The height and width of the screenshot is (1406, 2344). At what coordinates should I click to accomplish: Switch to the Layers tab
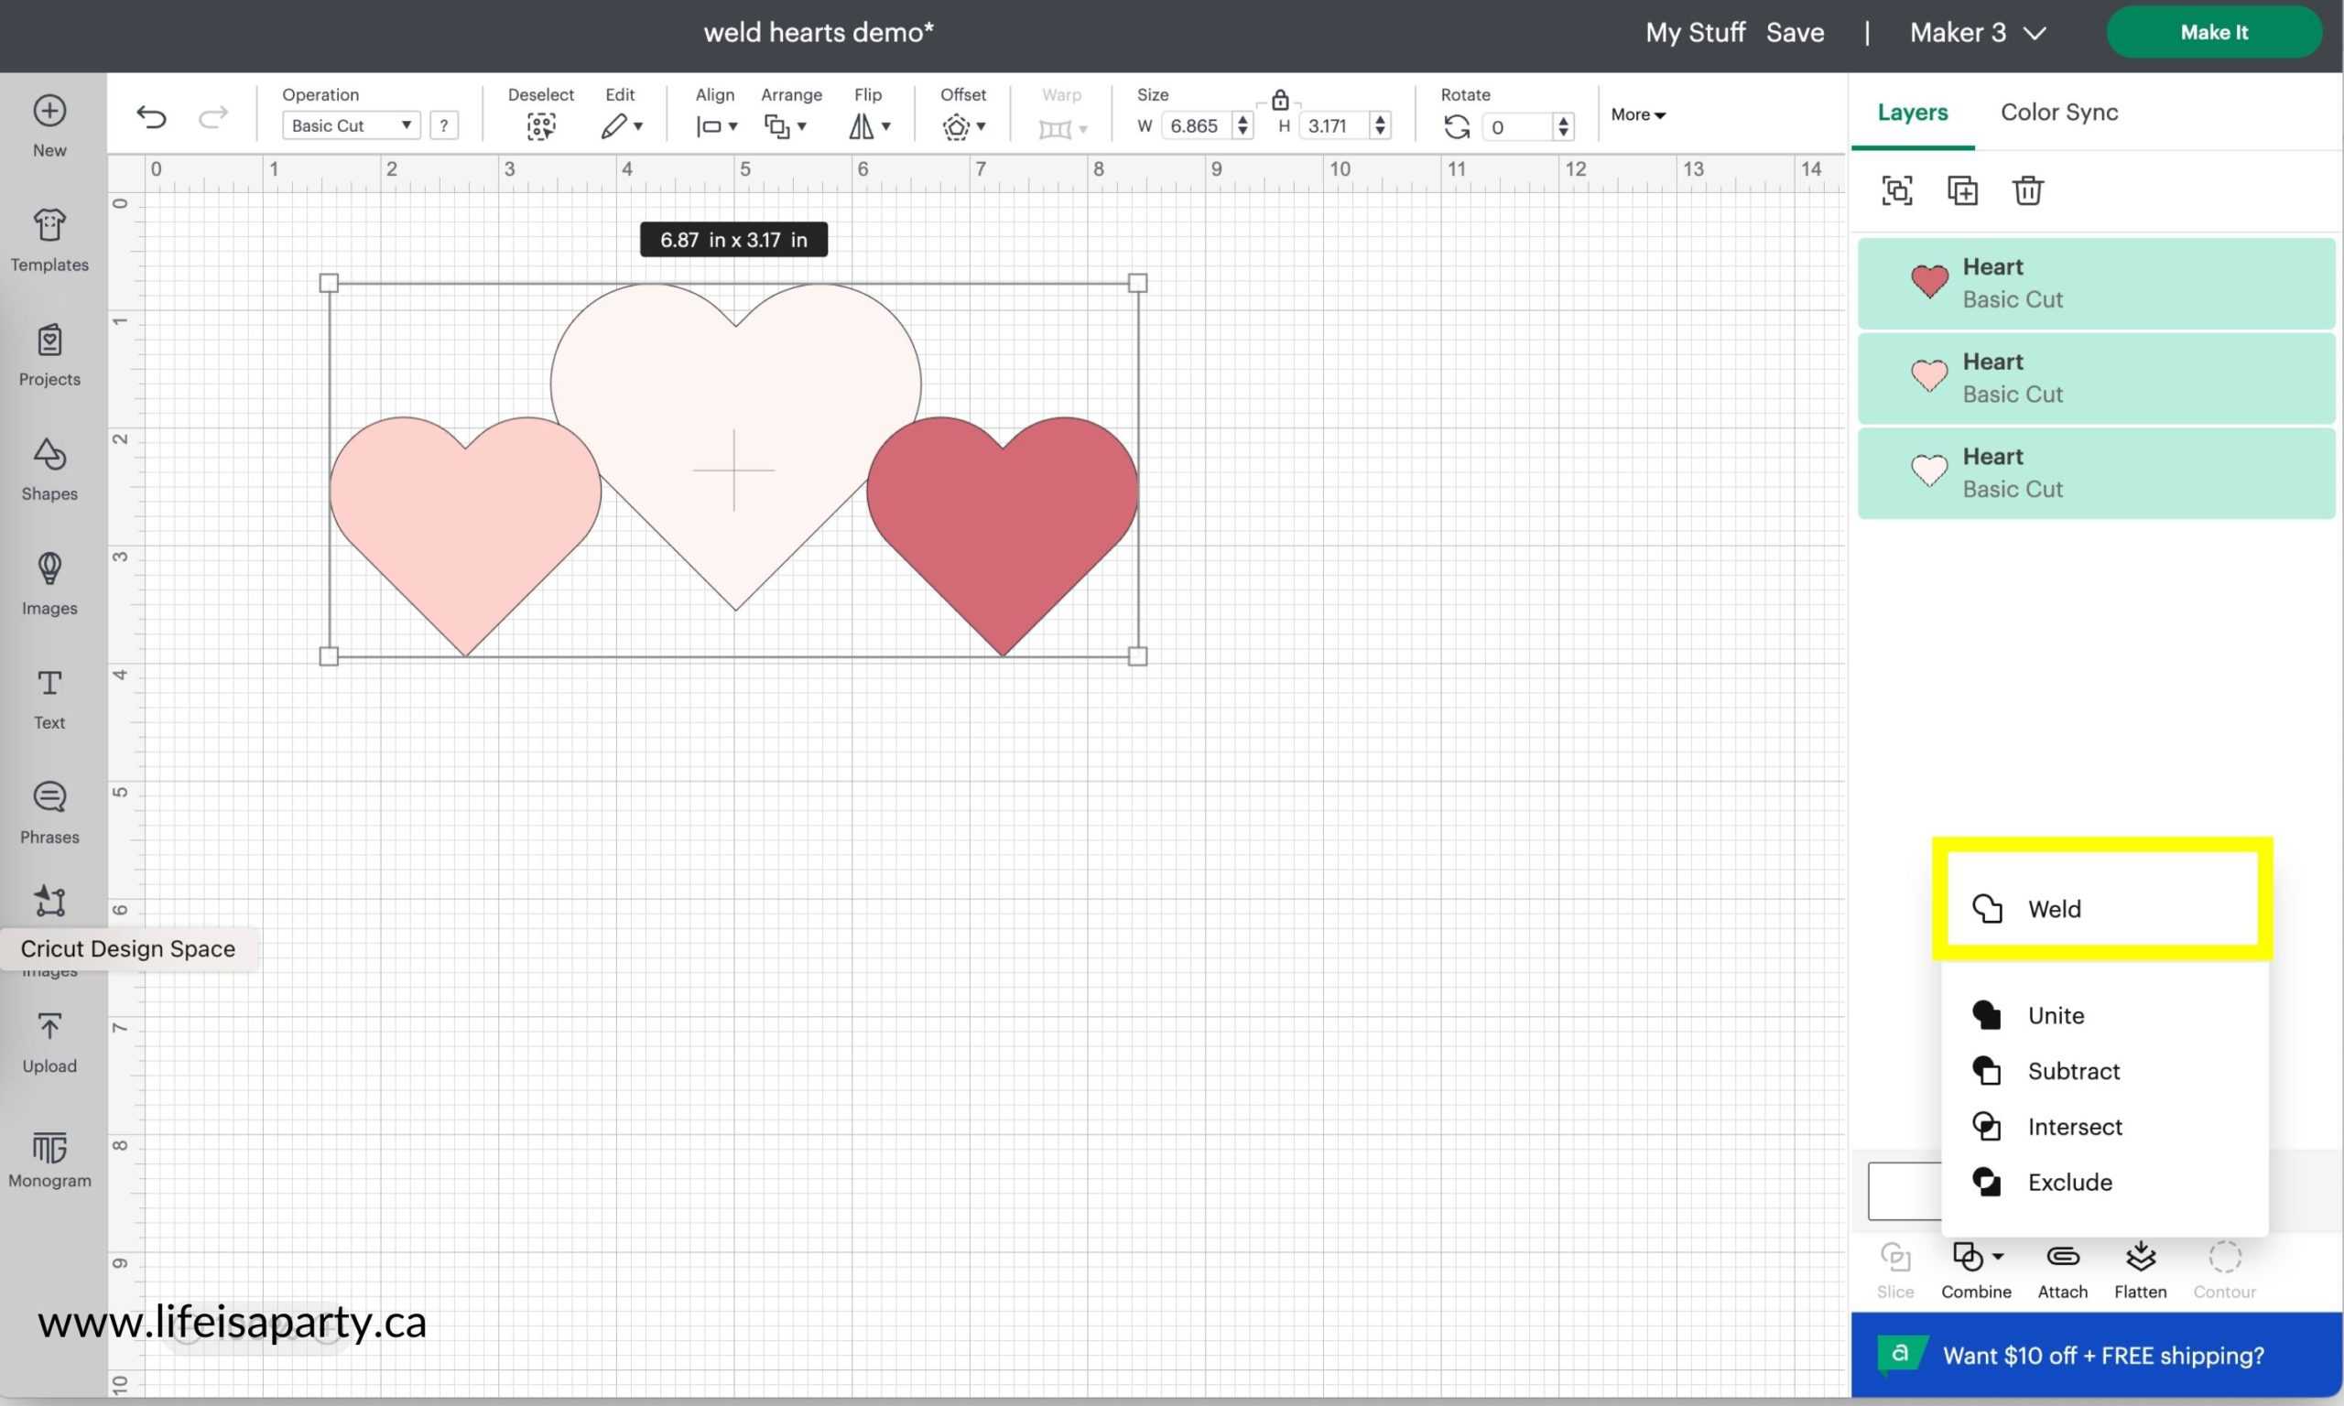1912,112
